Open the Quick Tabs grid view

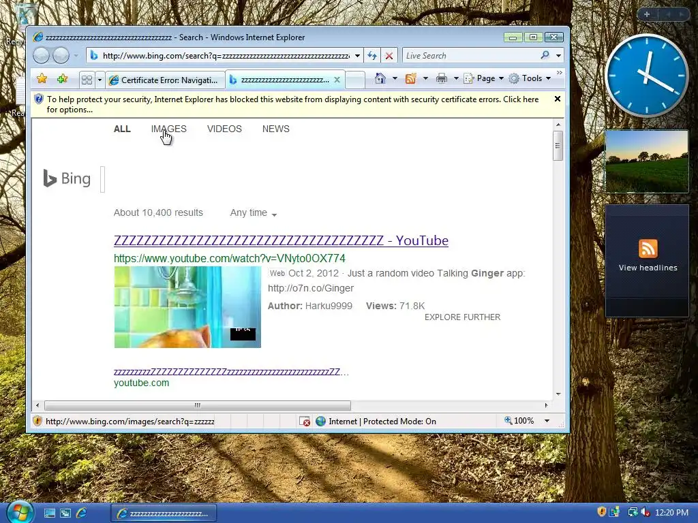(87, 80)
